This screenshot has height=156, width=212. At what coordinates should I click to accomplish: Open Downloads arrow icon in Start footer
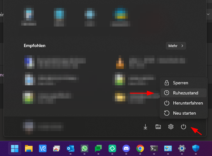(145, 127)
